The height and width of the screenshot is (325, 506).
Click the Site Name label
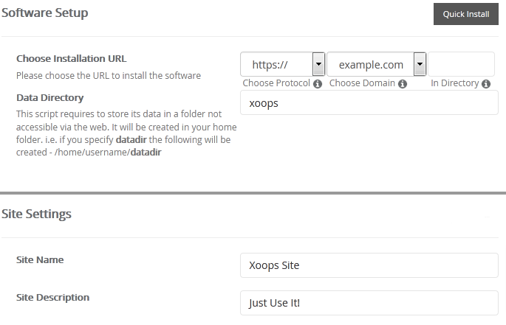coord(40,260)
